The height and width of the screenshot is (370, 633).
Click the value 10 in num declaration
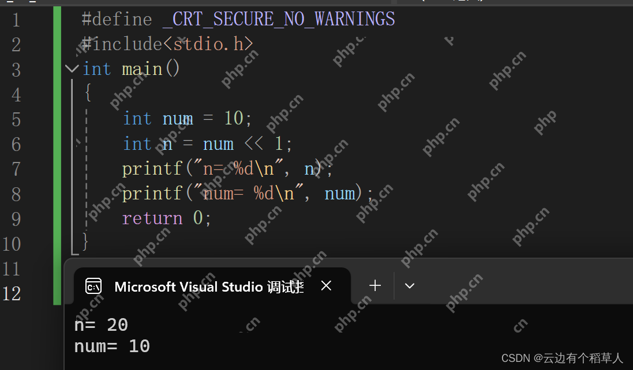point(234,119)
